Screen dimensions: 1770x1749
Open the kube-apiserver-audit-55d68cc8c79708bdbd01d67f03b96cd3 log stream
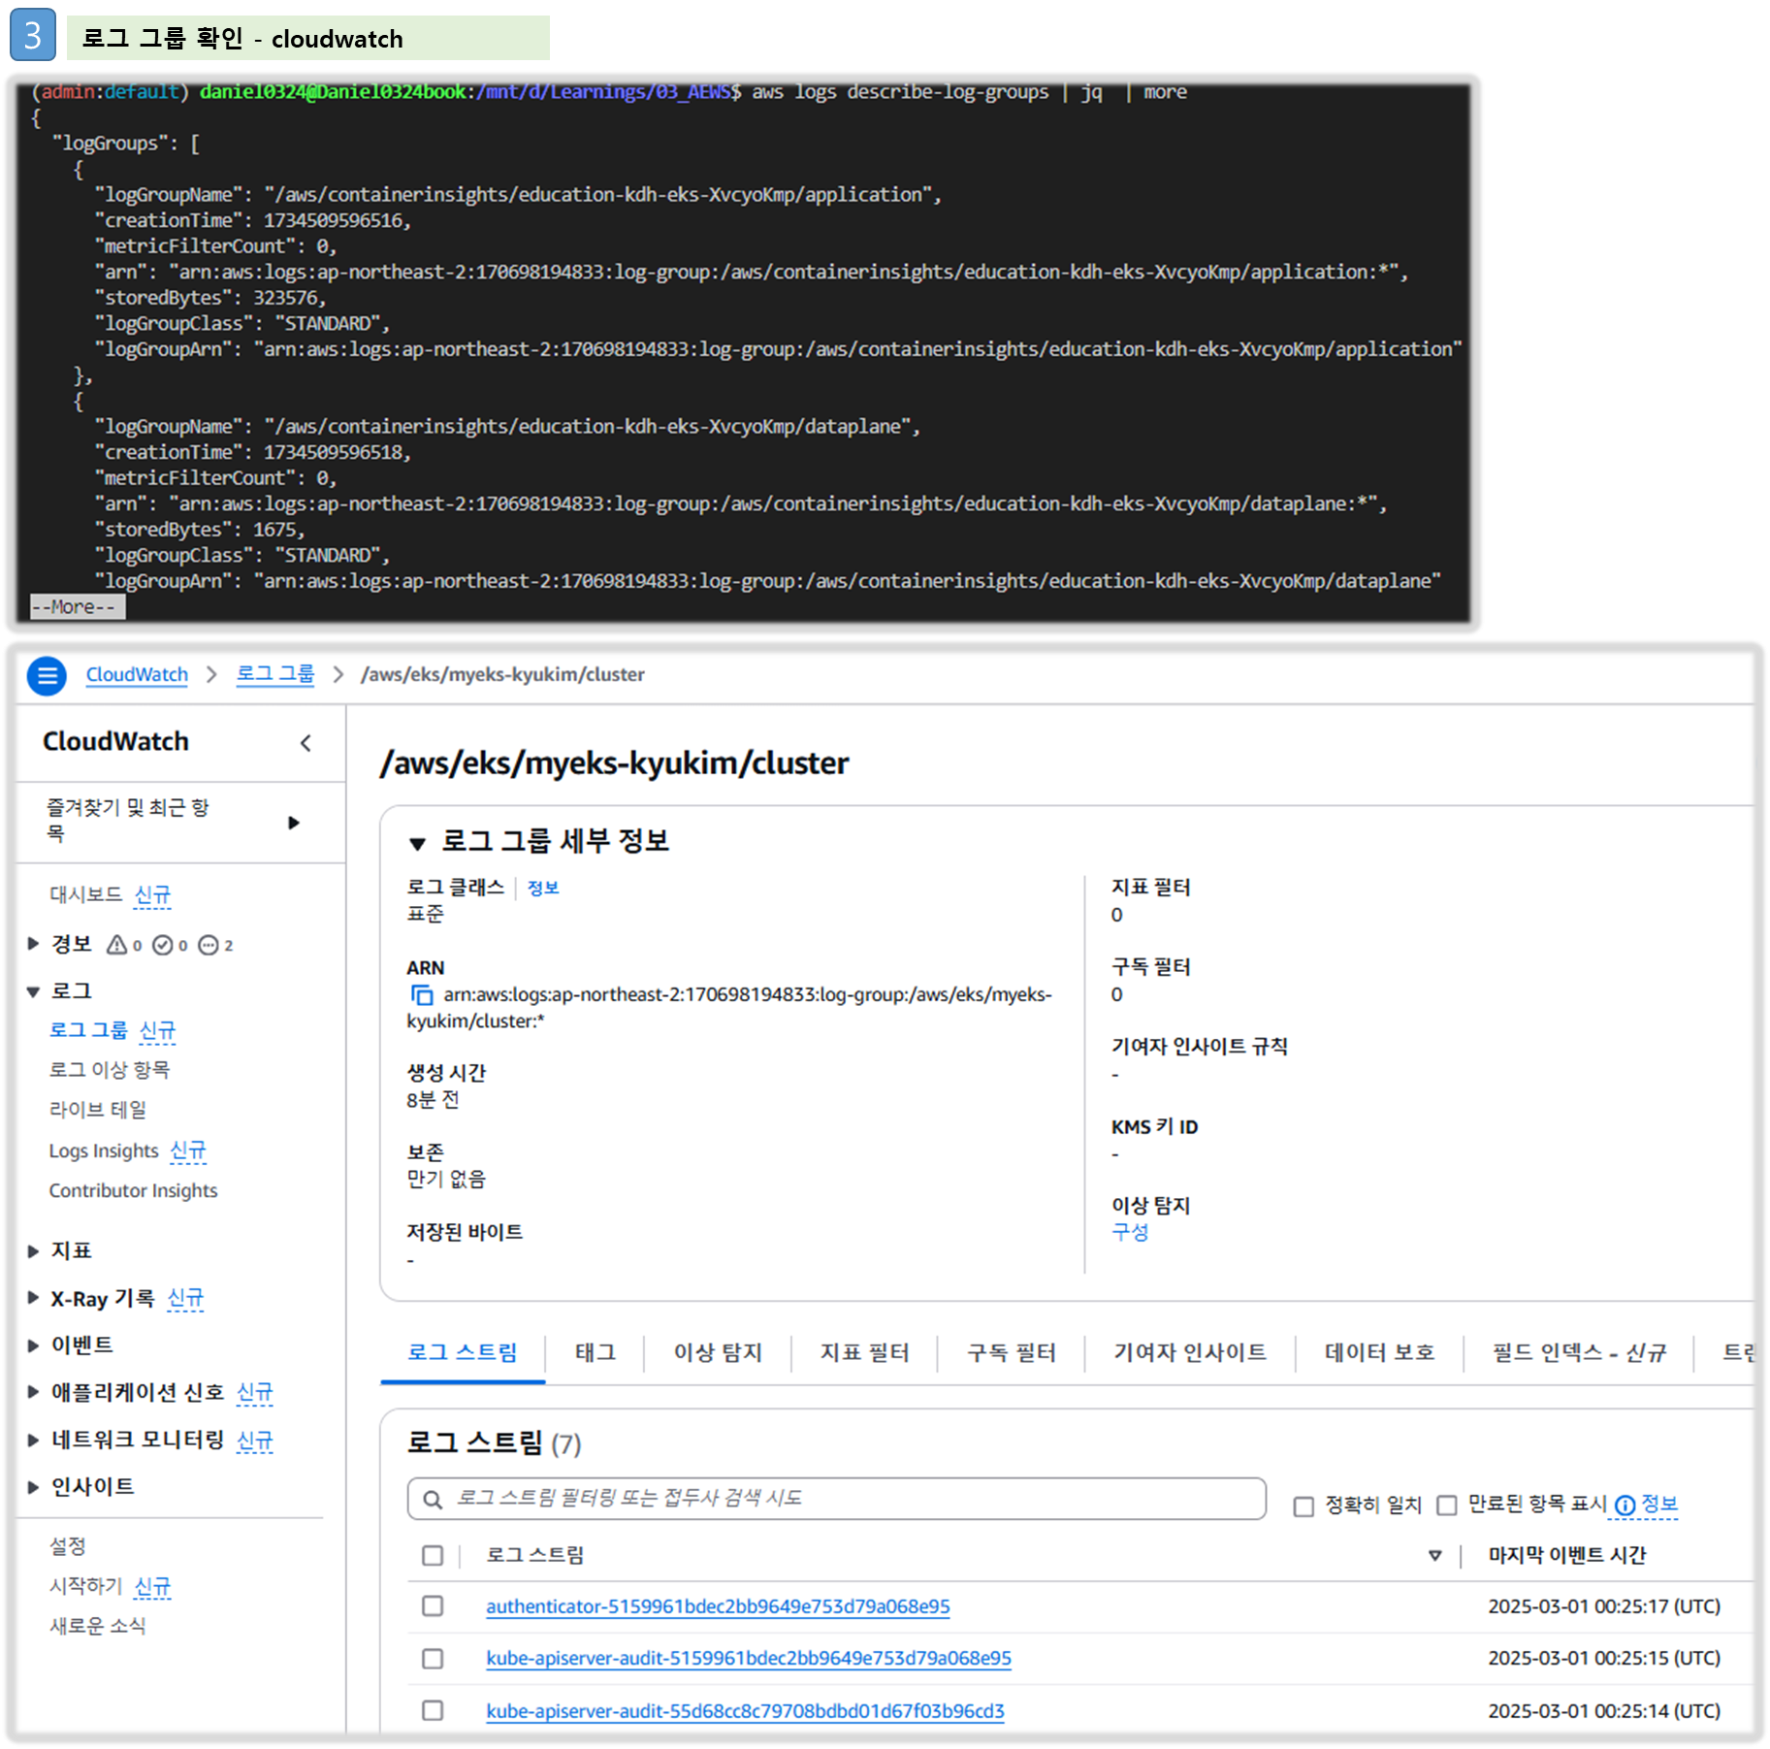[x=745, y=1711]
